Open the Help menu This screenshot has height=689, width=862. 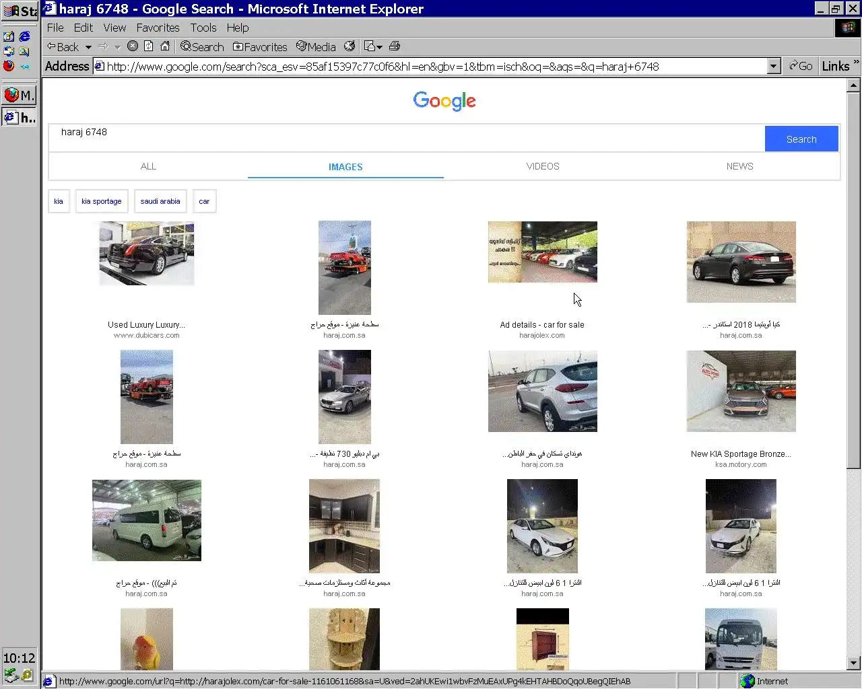click(238, 28)
